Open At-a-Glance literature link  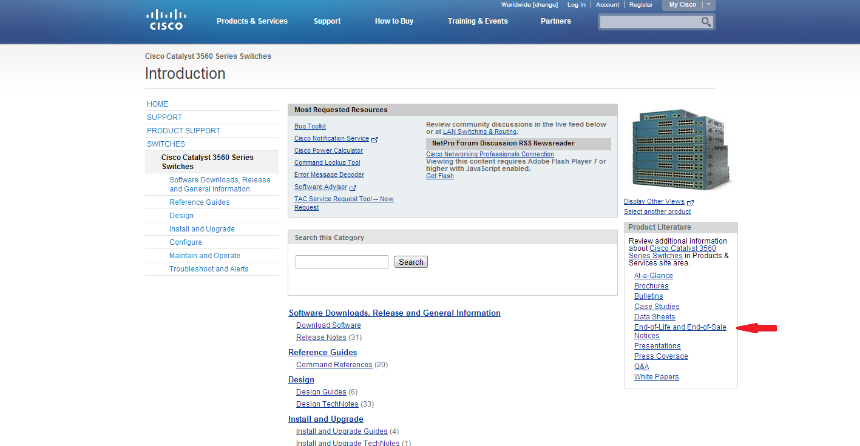coord(654,276)
